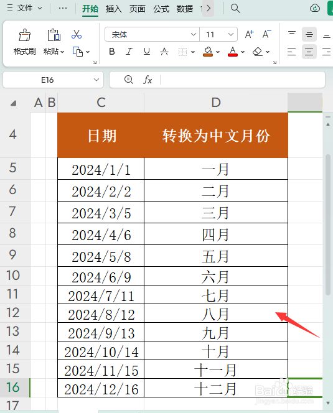Expand the fill color dropdown arrow
Screen dimensions: 333x413
pyautogui.click(x=218, y=52)
